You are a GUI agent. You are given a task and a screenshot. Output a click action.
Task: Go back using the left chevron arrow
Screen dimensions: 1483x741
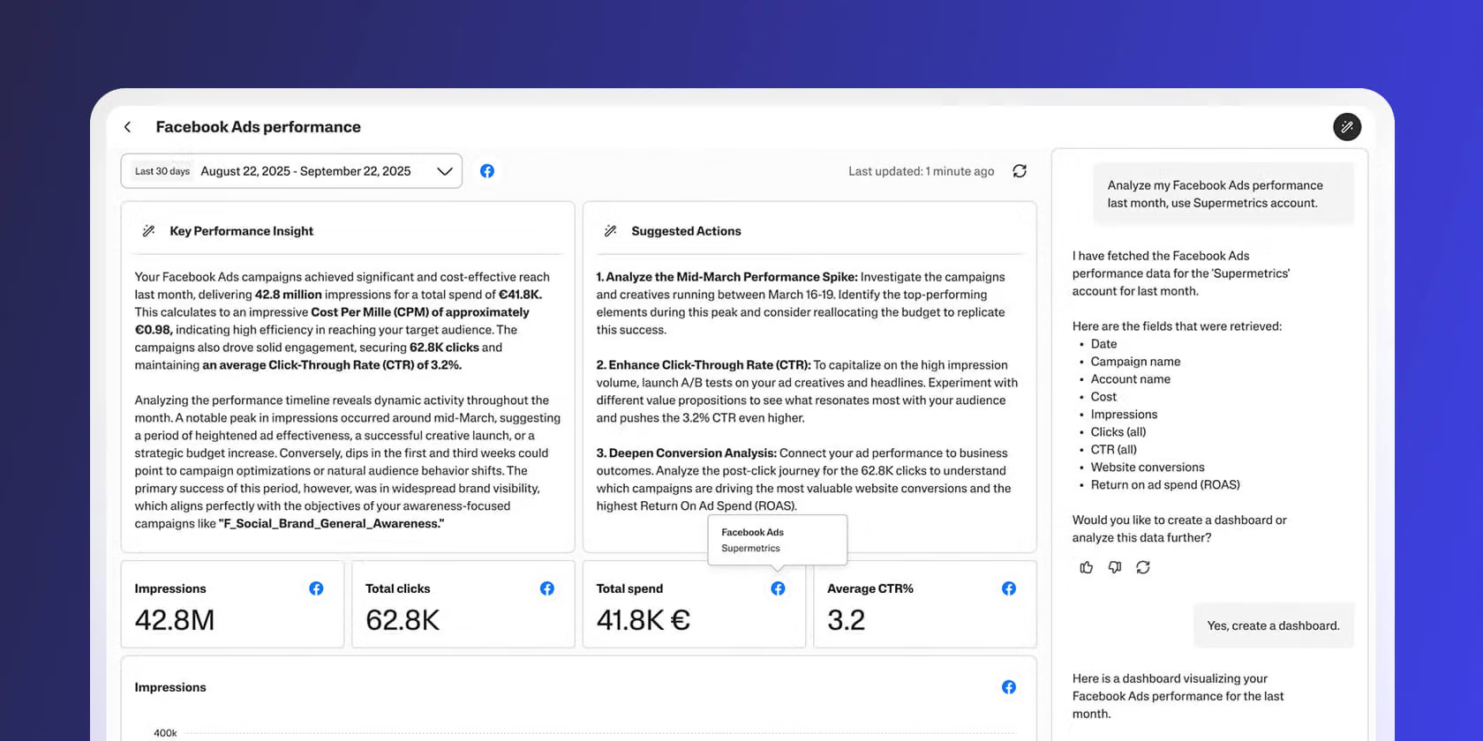128,127
